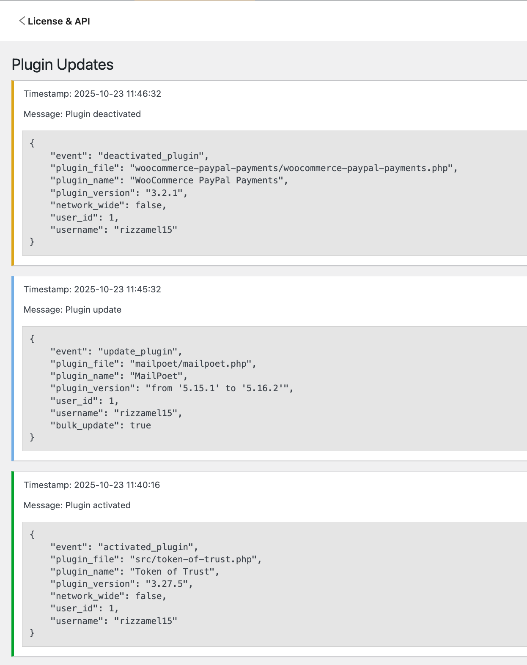The image size is (527, 665).
Task: Click the "bulk_update": true line
Action: point(101,425)
